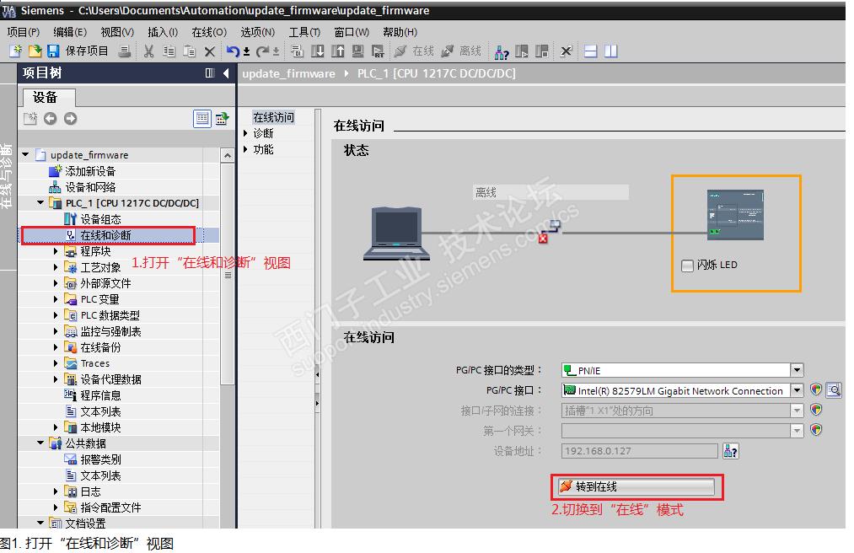854x553 pixels.
Task: Open the 项目(P) menu
Action: pos(24,32)
